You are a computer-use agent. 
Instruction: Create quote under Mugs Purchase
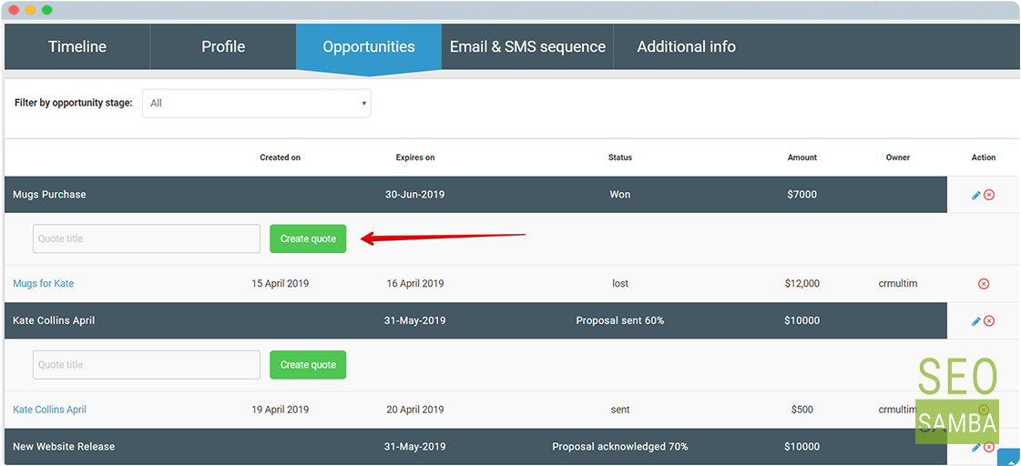308,238
